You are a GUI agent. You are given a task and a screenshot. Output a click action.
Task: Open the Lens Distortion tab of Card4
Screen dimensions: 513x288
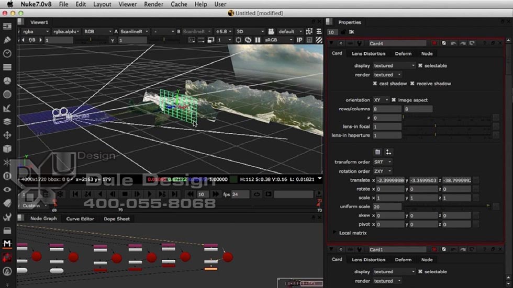coord(368,53)
